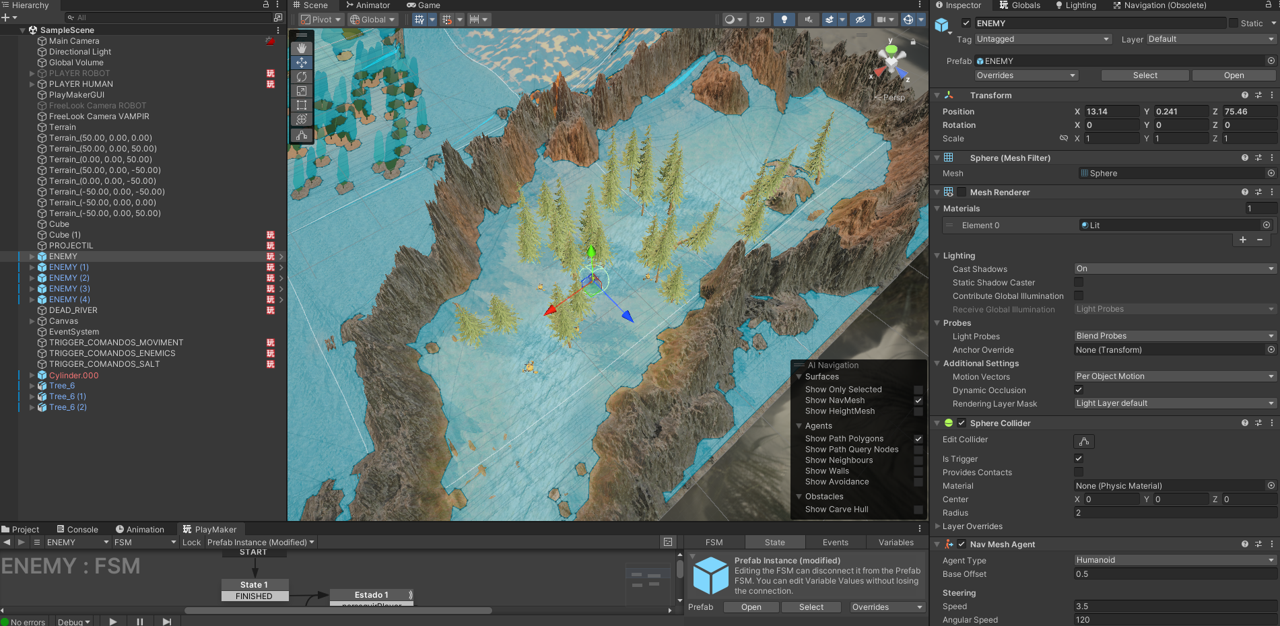This screenshot has height=626, width=1280.
Task: Uncheck Is Trigger on Sphere Collider
Action: pos(1079,458)
